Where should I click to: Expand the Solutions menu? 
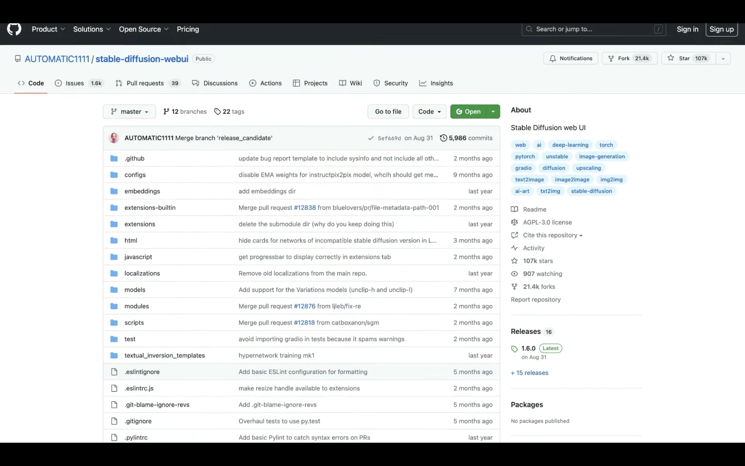[x=92, y=29]
